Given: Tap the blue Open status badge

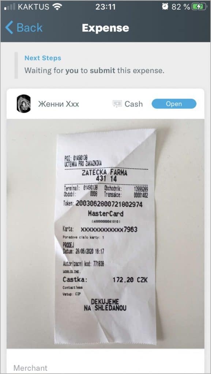Looking at the screenshot, I should pos(174,104).
